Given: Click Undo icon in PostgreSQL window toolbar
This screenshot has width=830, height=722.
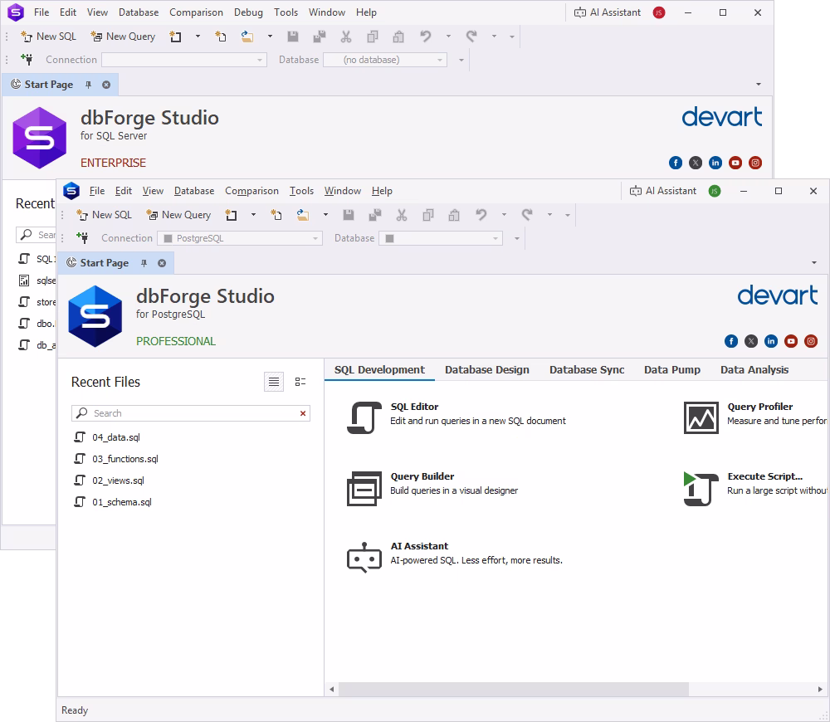Looking at the screenshot, I should pyautogui.click(x=481, y=215).
